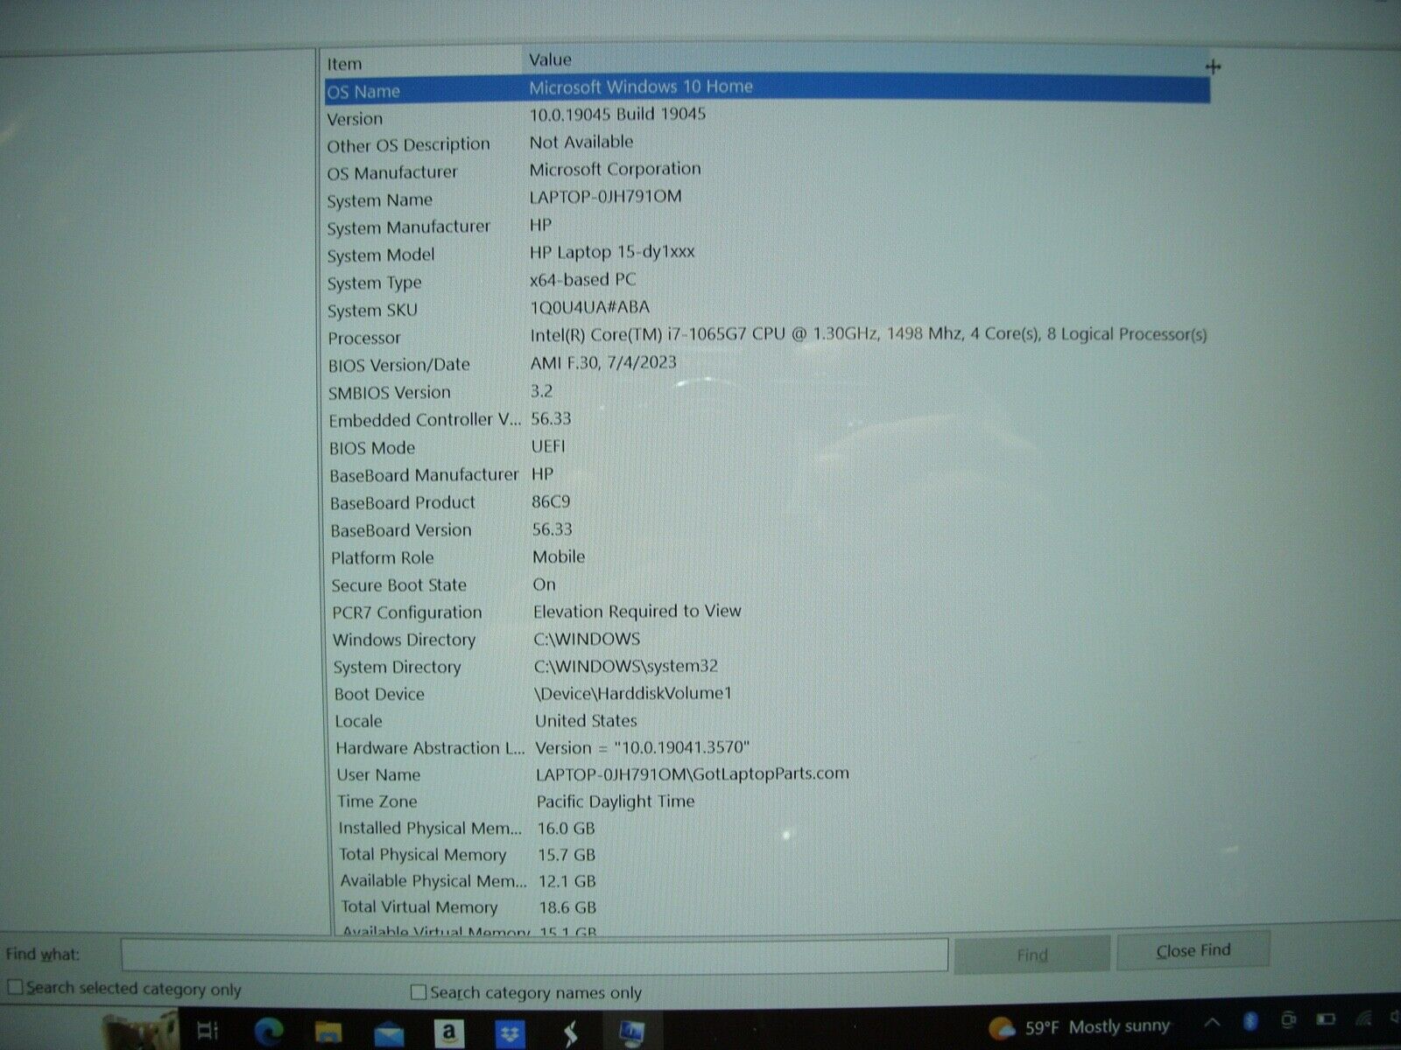This screenshot has height=1050, width=1401.
Task: Select the Other OS Description row
Action: [767, 143]
